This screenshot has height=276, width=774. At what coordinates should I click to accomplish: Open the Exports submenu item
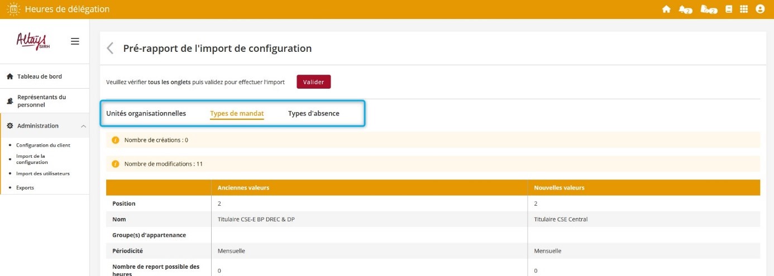pos(25,188)
